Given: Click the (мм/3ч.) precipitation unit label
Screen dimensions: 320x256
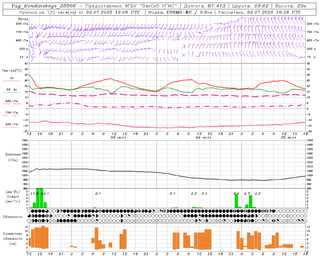Looking at the screenshot, I should (x=13, y=192).
